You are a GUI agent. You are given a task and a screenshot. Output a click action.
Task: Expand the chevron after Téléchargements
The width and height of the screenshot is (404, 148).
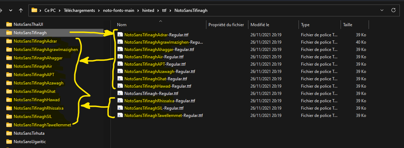[x=100, y=10]
